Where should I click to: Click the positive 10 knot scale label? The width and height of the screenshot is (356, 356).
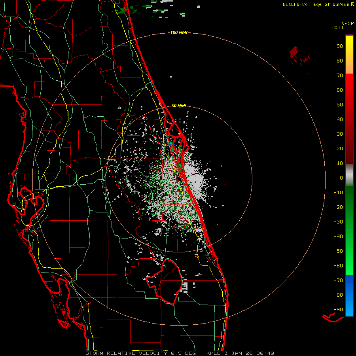click(340, 163)
